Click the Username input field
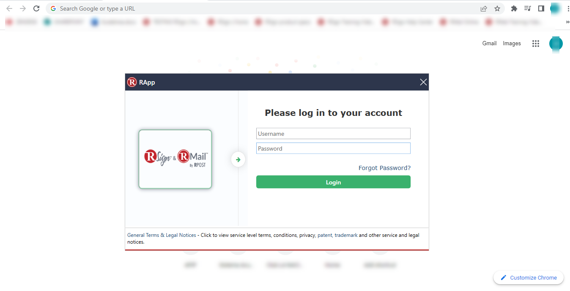 pos(333,134)
